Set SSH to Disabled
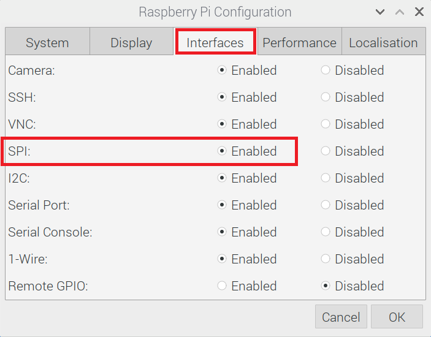This screenshot has height=337, width=431. click(x=326, y=97)
